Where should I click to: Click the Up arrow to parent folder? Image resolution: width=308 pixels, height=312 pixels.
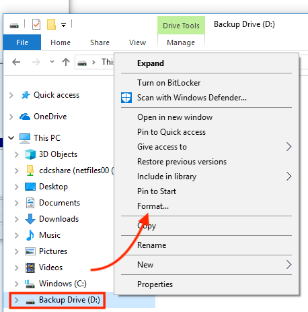(x=66, y=62)
